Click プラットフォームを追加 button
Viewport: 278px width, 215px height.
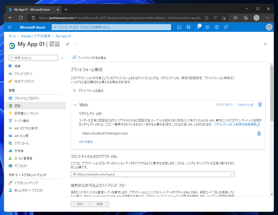click(88, 91)
